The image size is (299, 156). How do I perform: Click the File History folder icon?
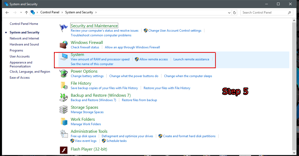(64, 85)
